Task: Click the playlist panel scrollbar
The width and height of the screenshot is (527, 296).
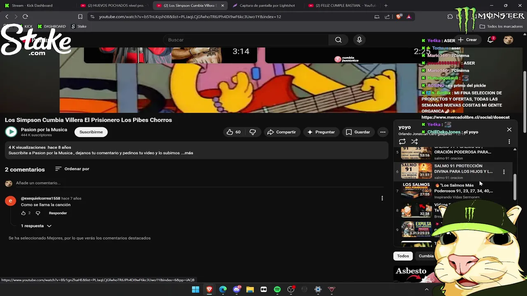Action: (515, 187)
